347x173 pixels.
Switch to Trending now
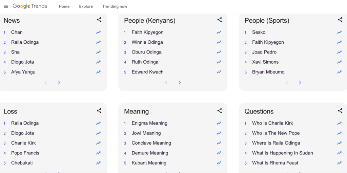[115, 6]
